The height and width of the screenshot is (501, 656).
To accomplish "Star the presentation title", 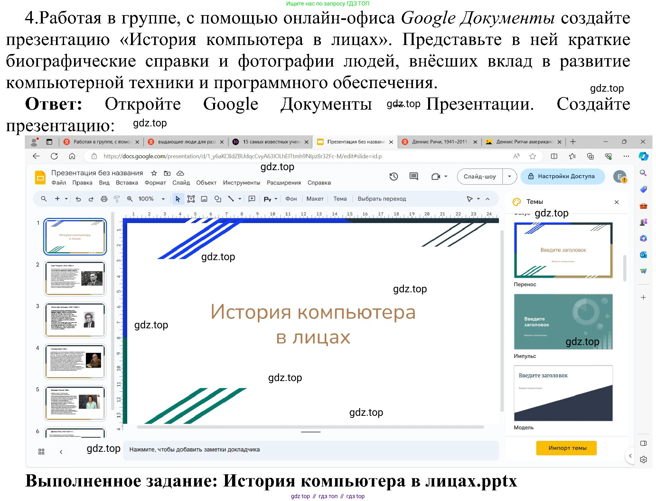I will [154, 173].
